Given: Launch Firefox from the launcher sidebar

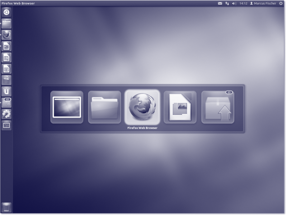Looking at the screenshot, I should pos(6,35).
